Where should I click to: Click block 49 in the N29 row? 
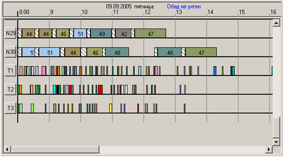pyautogui.click(x=102, y=34)
